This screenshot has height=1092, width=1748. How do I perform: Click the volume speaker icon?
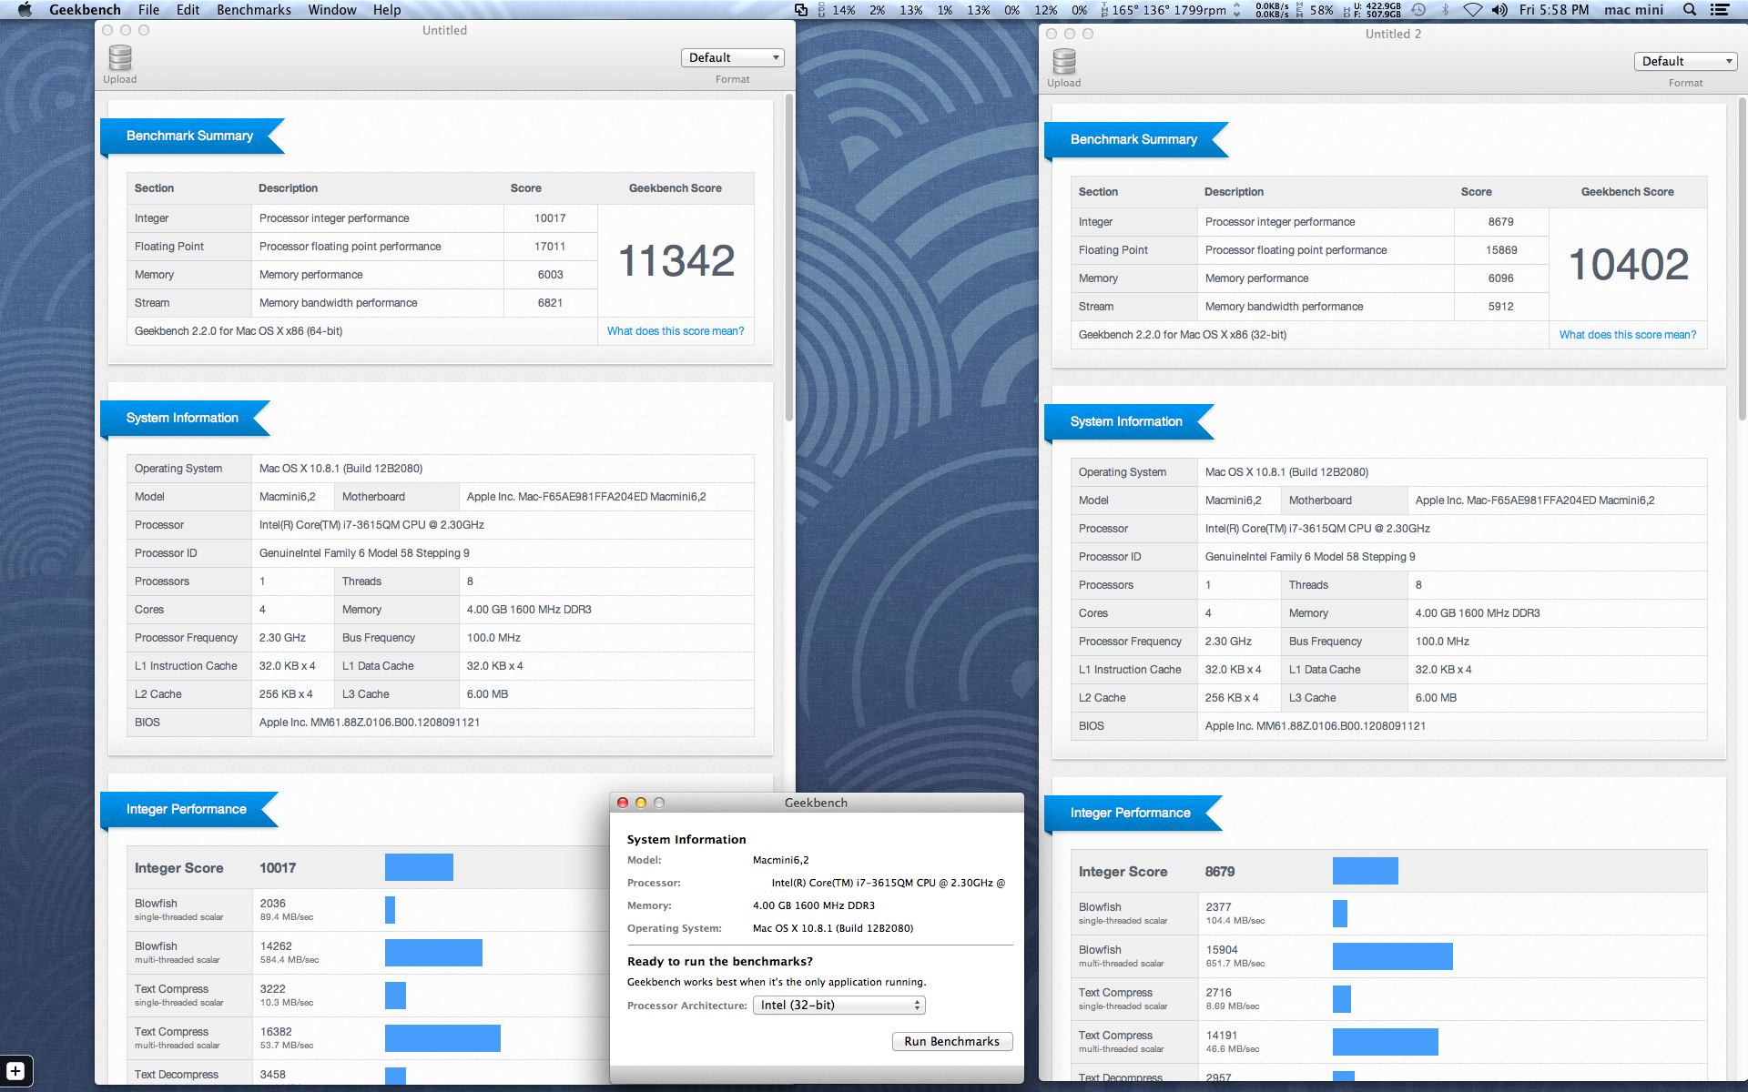pos(1499,10)
